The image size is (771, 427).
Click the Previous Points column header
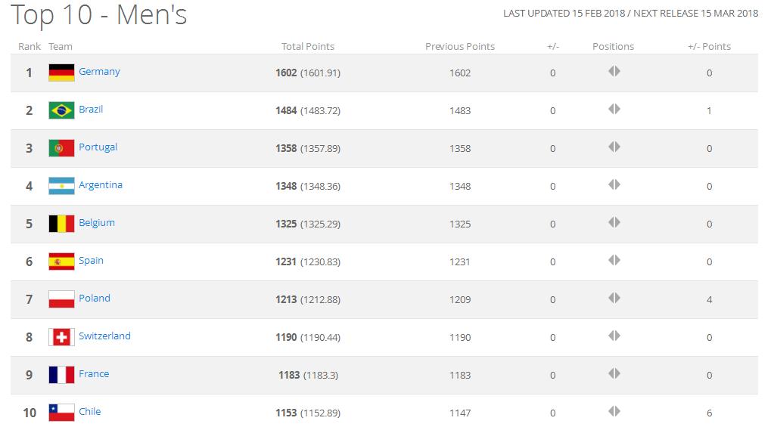pos(460,47)
